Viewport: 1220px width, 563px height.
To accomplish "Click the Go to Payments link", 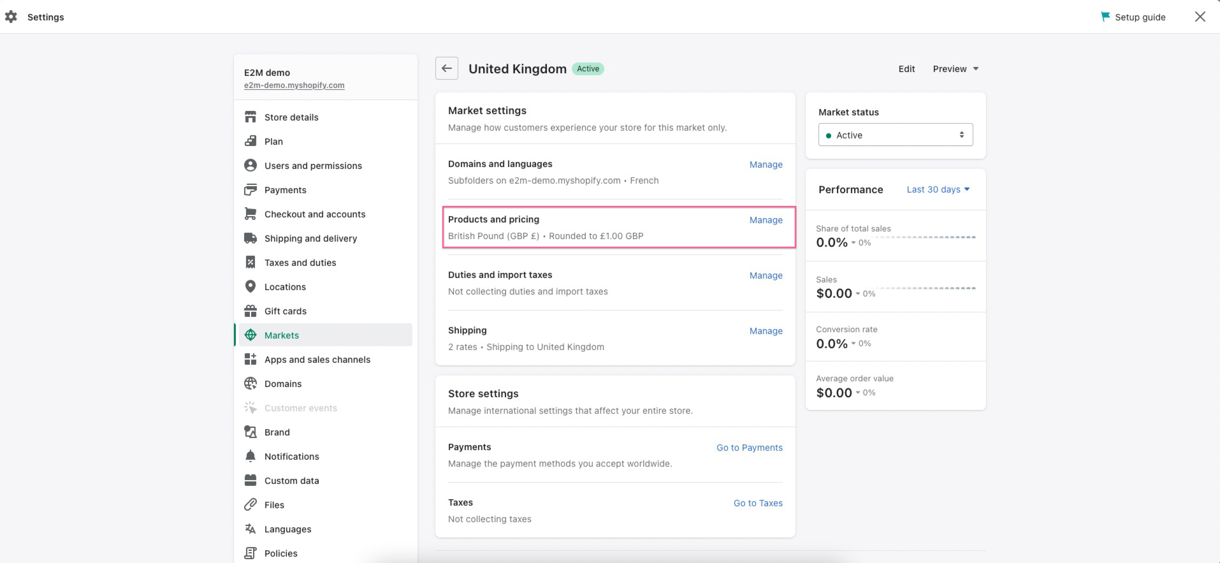I will (749, 448).
